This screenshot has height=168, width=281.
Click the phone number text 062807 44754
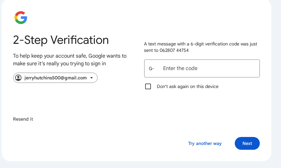pyautogui.click(x=174, y=50)
